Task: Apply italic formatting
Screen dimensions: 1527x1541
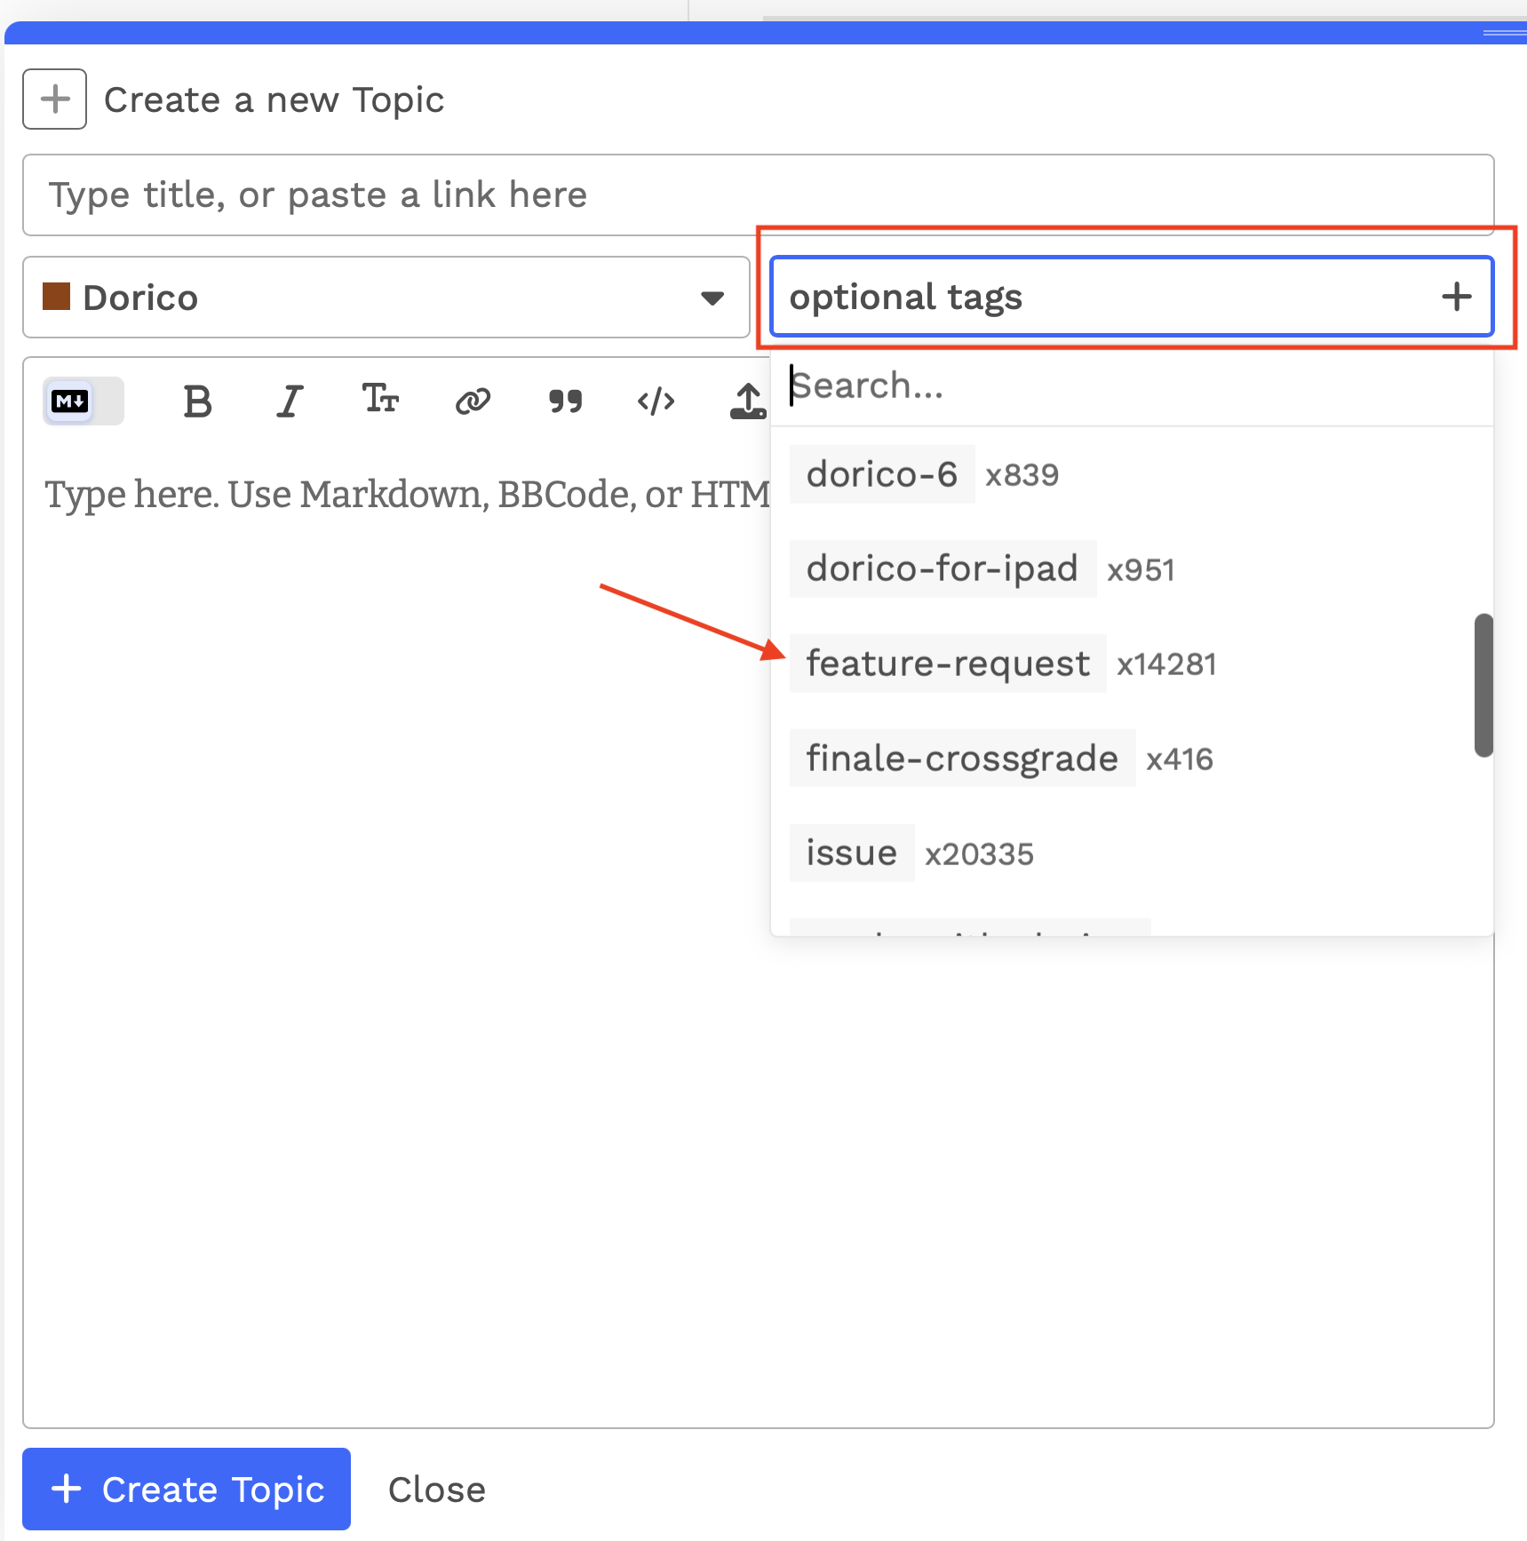Action: [x=290, y=401]
